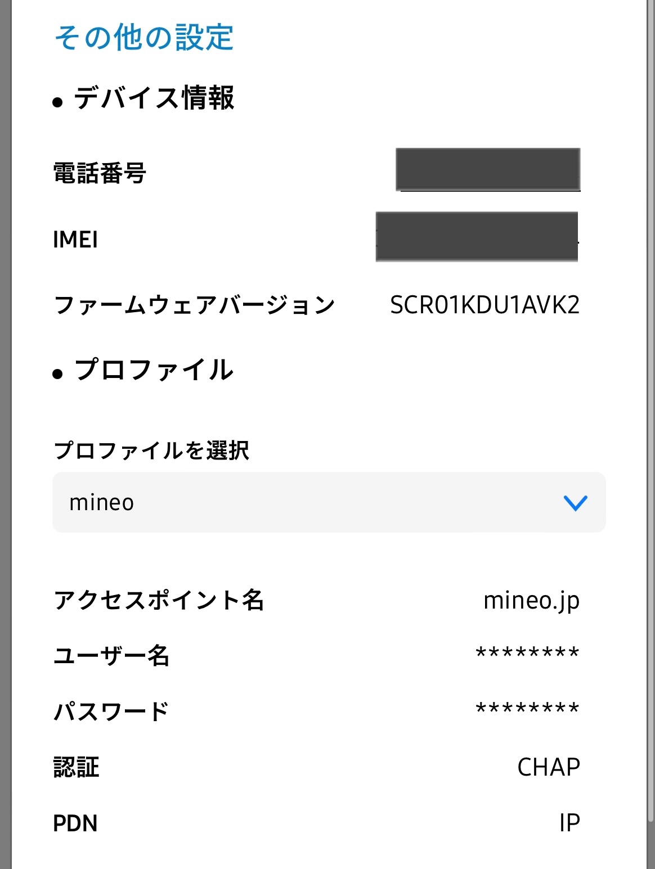Viewport: 655px width, 869px height.
Task: Select the CHAP authentication value
Action: 548,767
